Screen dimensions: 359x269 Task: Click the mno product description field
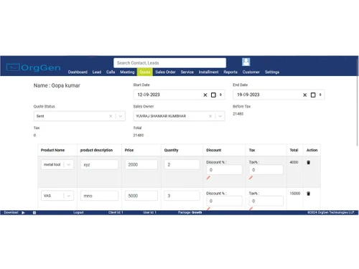pyautogui.click(x=99, y=196)
